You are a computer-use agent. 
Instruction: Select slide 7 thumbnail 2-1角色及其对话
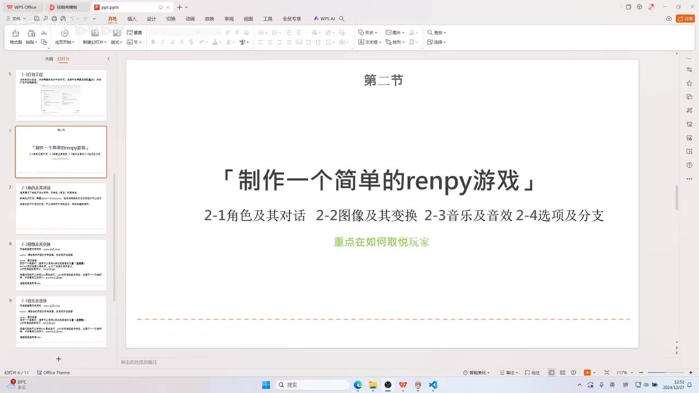pyautogui.click(x=61, y=209)
